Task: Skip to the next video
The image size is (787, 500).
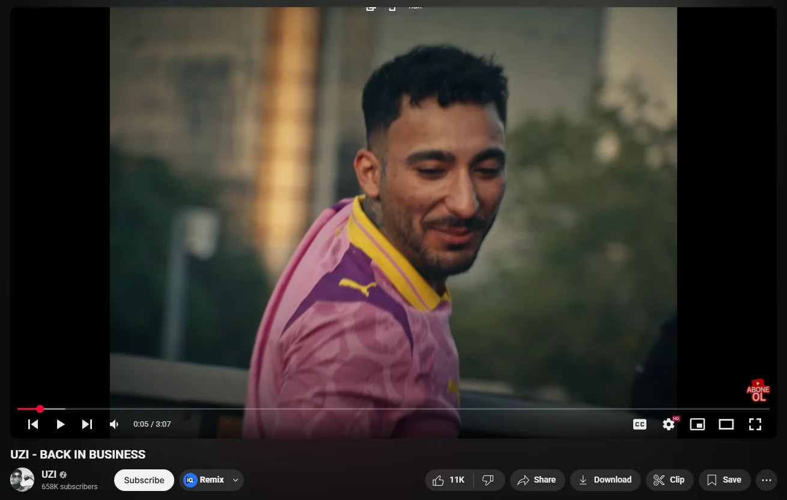Action: point(87,424)
